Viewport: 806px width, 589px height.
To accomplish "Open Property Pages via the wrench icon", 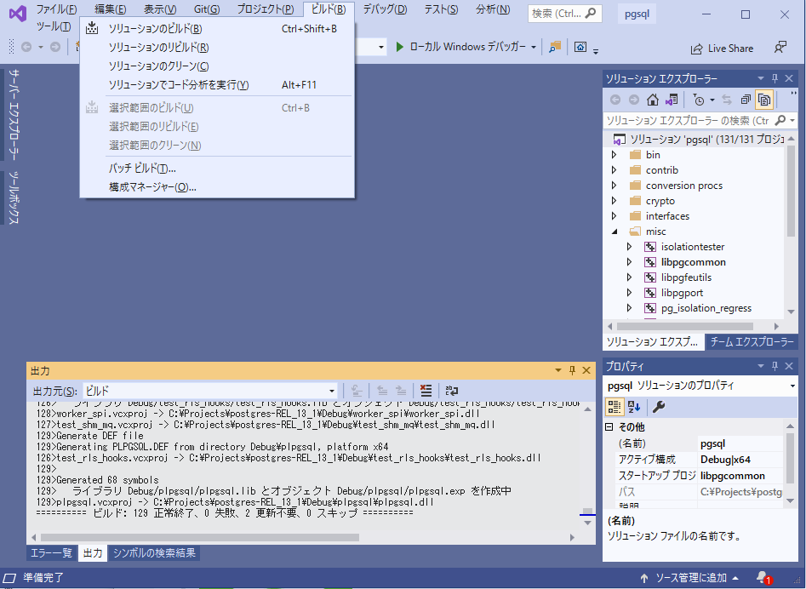I will click(x=658, y=408).
